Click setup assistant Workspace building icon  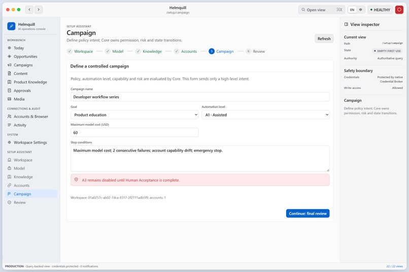click(10, 160)
